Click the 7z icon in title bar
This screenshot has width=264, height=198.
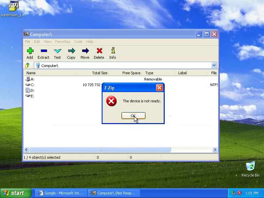click(26, 34)
